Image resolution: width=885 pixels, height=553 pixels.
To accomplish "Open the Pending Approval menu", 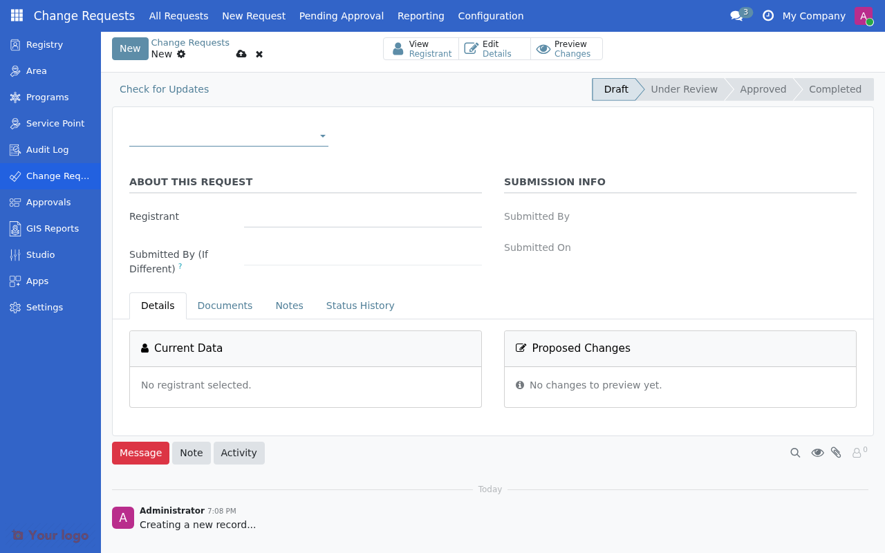I will tap(341, 15).
